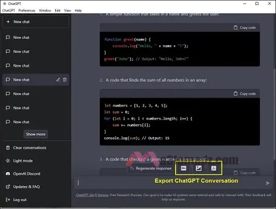The image size is (276, 209).
Task: Open the highlighted New chat conversation
Action: [36, 79]
